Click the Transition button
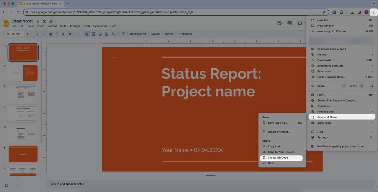The height and width of the screenshot is (192, 378). [x=185, y=34]
